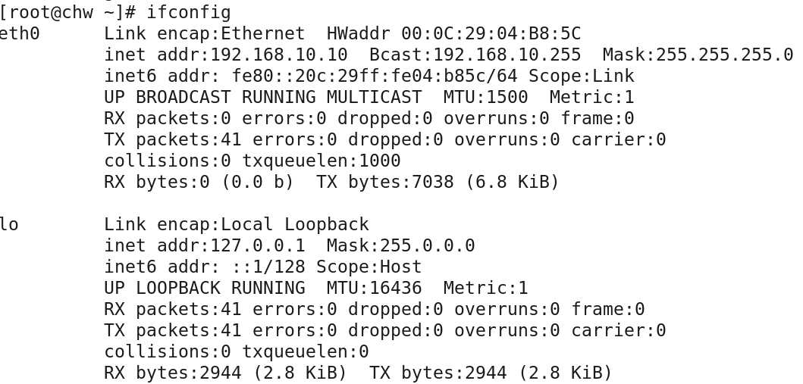
Task: Select the Mask:255.255.255.0 value
Action: coord(698,55)
